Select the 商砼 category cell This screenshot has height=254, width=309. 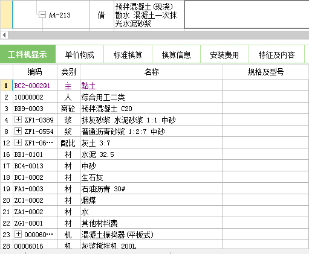click(x=68, y=109)
